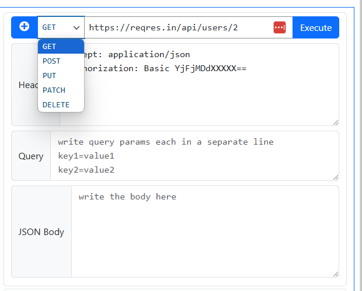Focus the query params text area
This screenshot has width=362, height=291.
193,156
